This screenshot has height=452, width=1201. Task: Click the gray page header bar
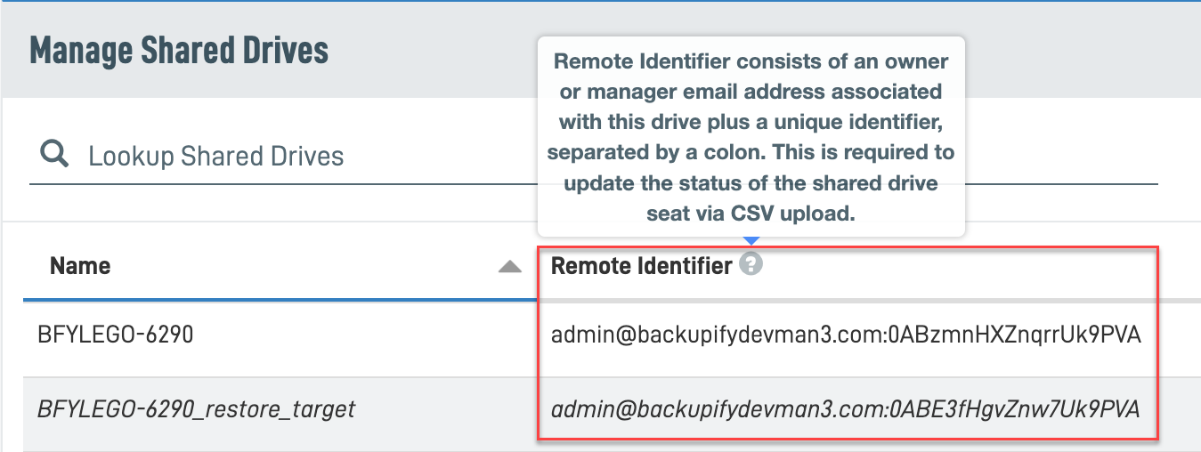[x=267, y=49]
